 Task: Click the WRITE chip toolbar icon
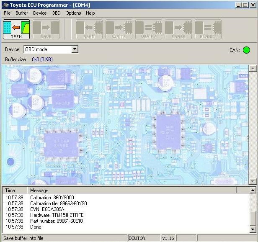pyautogui.click(x=119, y=29)
